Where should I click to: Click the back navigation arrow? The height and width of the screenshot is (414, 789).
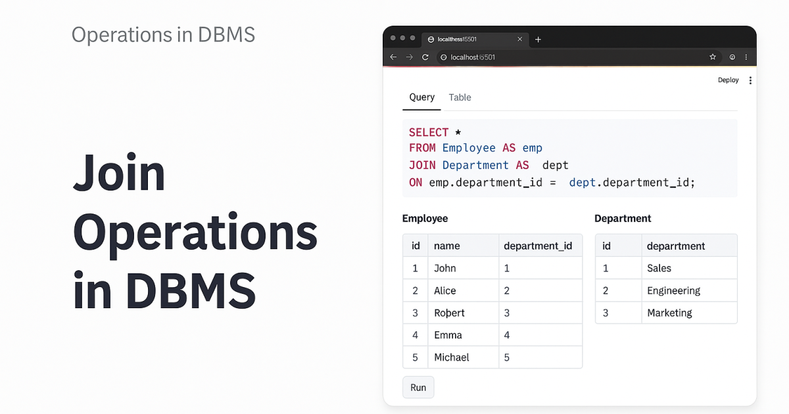point(393,57)
